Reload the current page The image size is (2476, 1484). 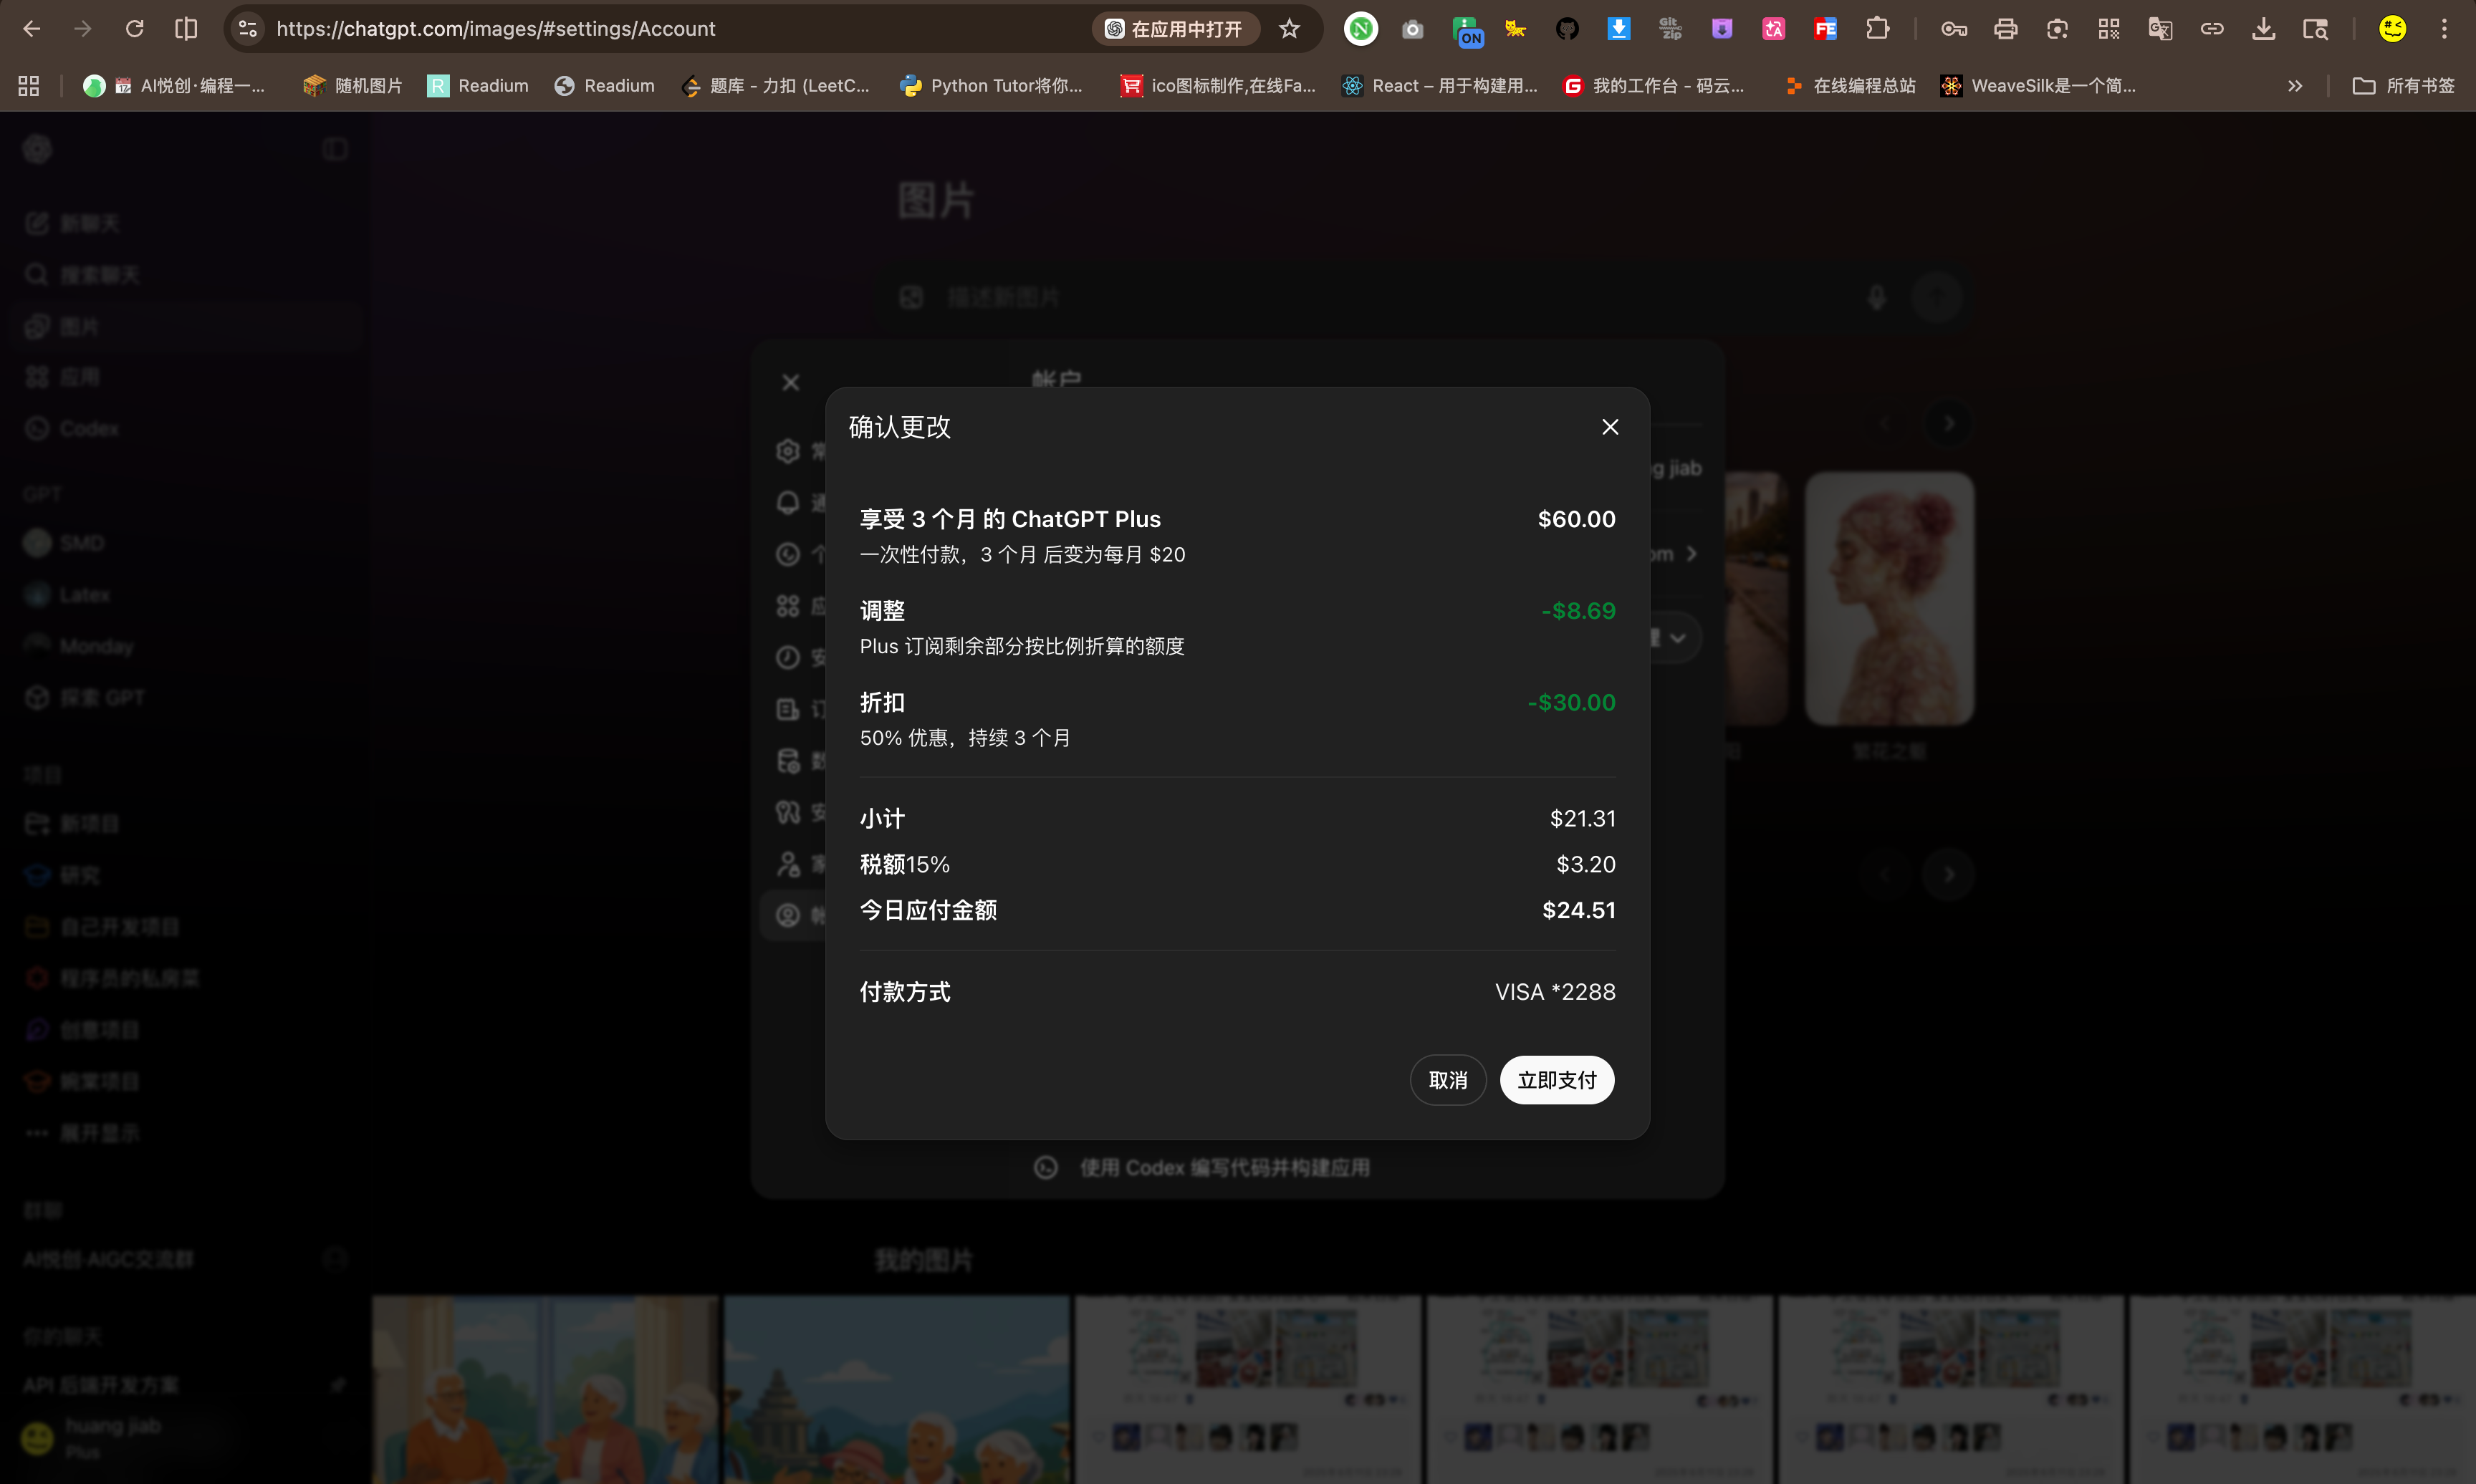tap(134, 29)
